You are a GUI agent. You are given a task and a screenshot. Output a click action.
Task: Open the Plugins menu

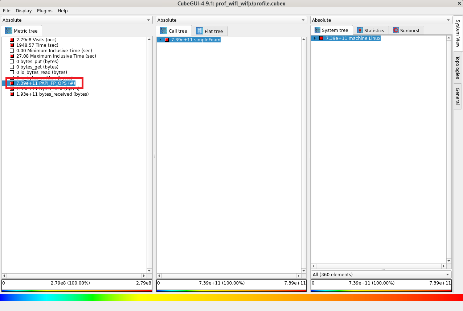tap(45, 11)
